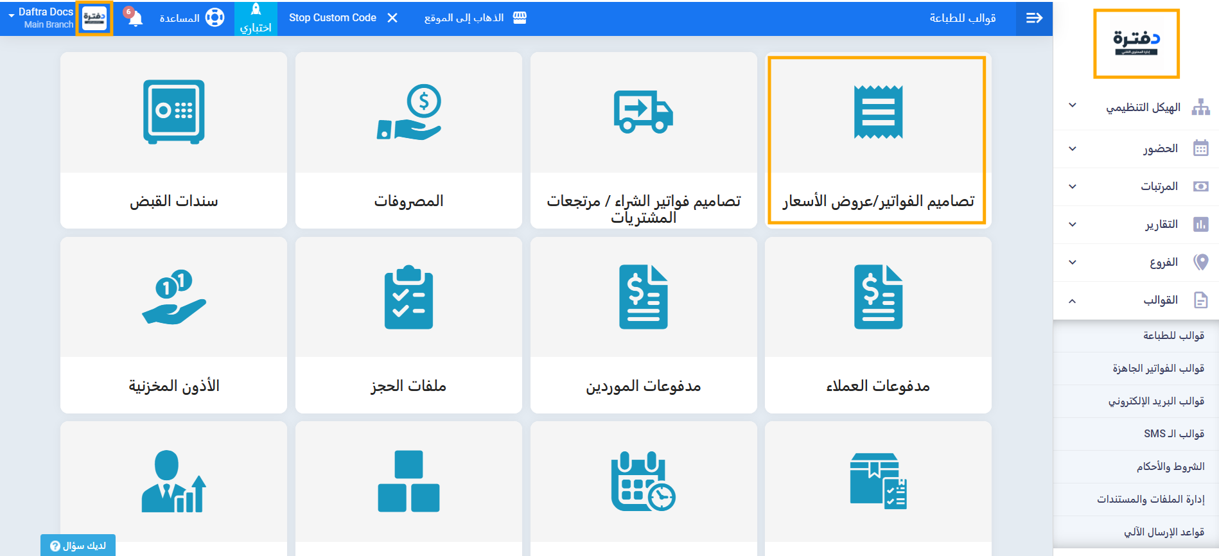Open the مدفوعات العملاء card
Image resolution: width=1219 pixels, height=556 pixels.
click(x=878, y=385)
